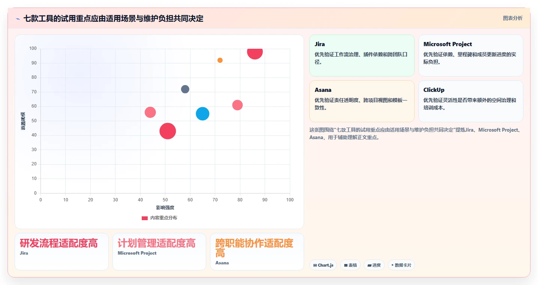This screenshot has height=285, width=538.
Task: Click the slate gray bubble in the chart
Action: (185, 89)
